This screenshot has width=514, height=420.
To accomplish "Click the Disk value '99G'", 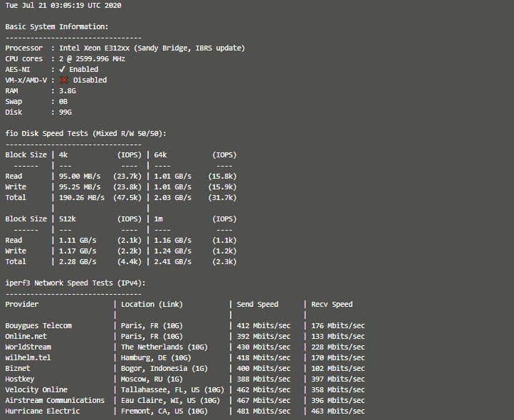I will [x=65, y=112].
